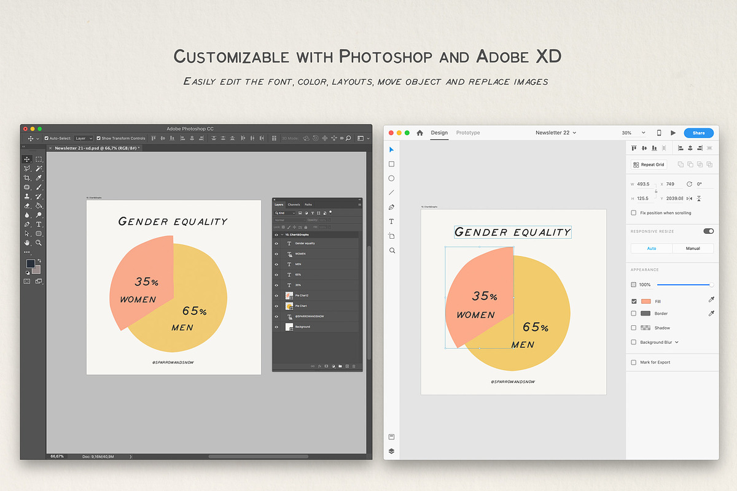Select the Crop tool in Photoshop

(27, 177)
